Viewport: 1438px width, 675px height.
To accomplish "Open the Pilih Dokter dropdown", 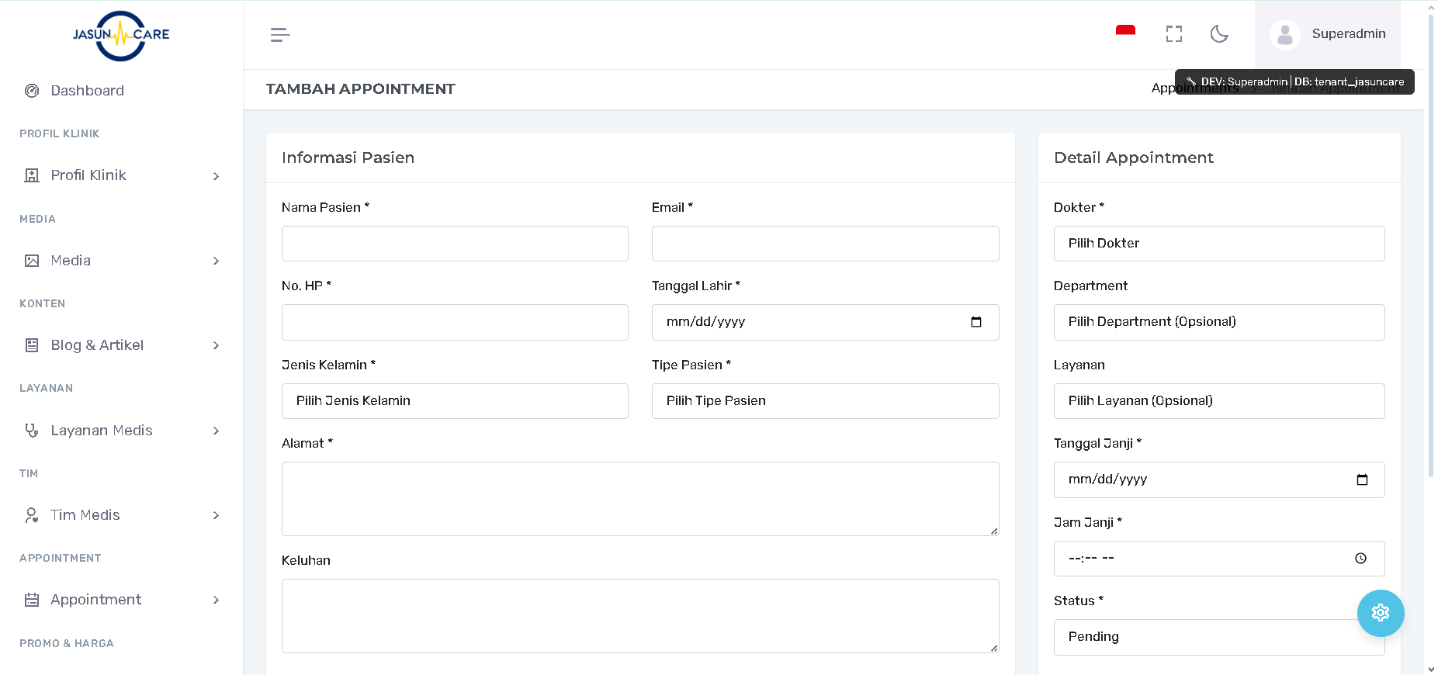I will coord(1218,244).
